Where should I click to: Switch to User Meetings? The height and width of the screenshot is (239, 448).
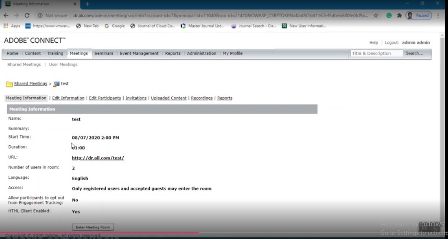[63, 65]
